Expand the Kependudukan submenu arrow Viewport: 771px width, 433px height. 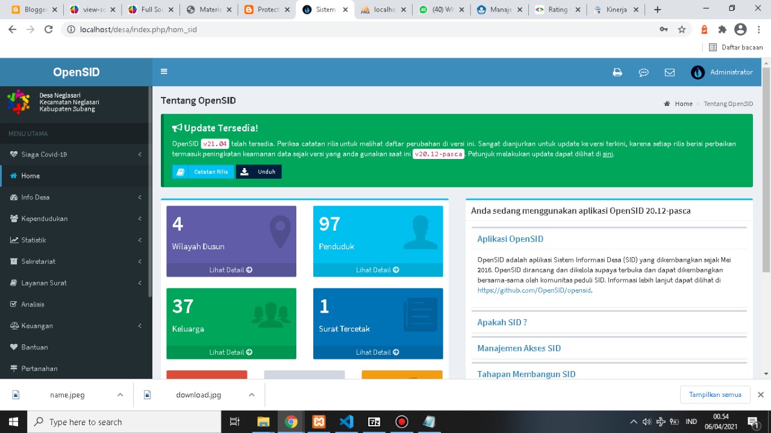click(140, 219)
